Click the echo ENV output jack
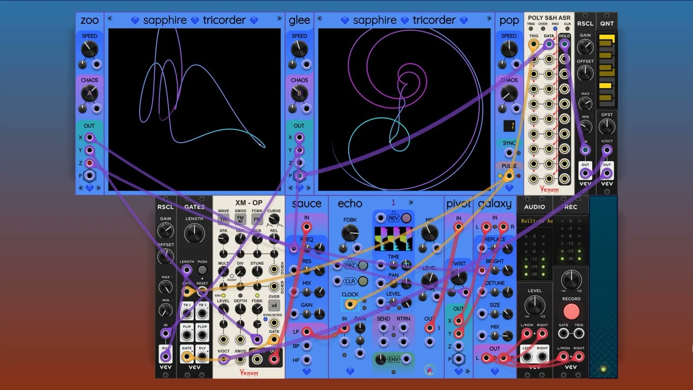The image size is (693, 390). pyautogui.click(x=407, y=359)
